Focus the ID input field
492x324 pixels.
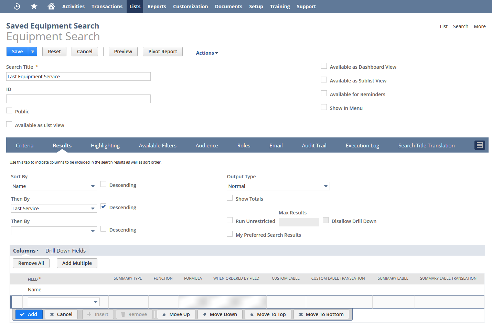(78, 99)
